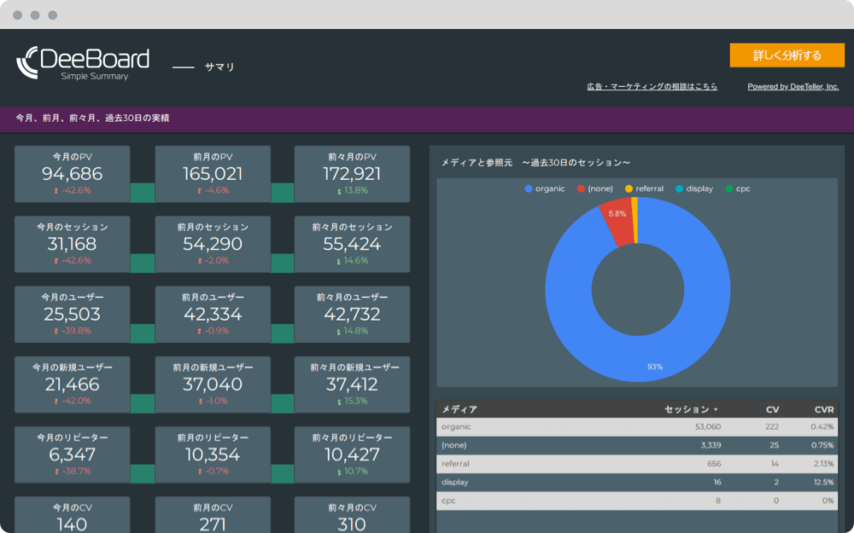Viewport: 854px width, 533px height.
Task: Click the 前々月のユーザー scorecard
Action: click(x=352, y=314)
